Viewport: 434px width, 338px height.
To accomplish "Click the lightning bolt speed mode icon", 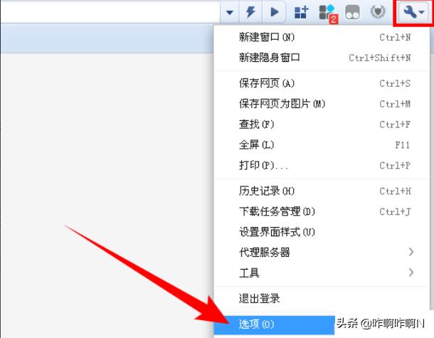I will coord(251,12).
